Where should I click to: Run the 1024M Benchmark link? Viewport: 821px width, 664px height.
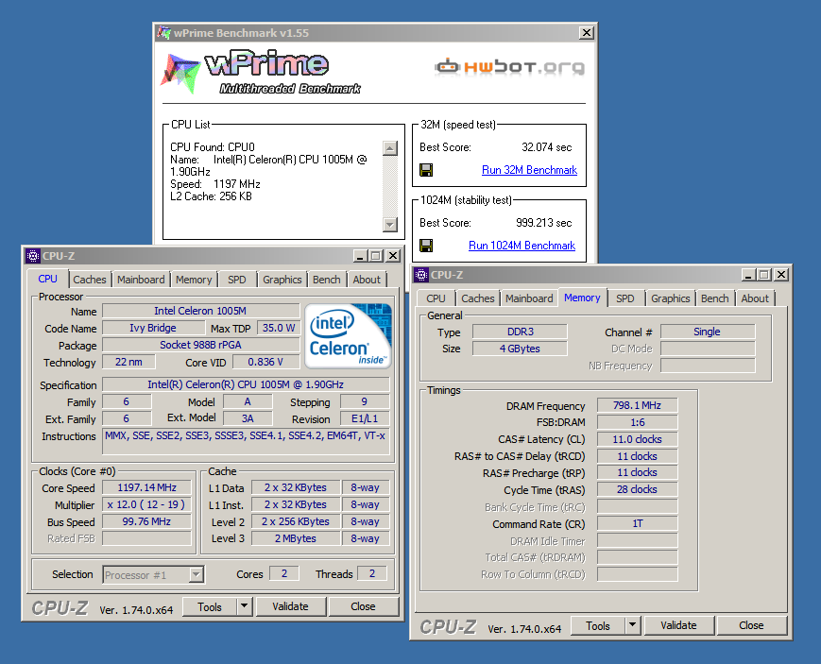pos(522,246)
